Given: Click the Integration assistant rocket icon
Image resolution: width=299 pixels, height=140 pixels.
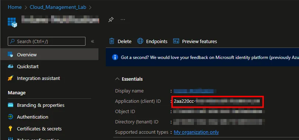Looking at the screenshot, I should point(10,78).
